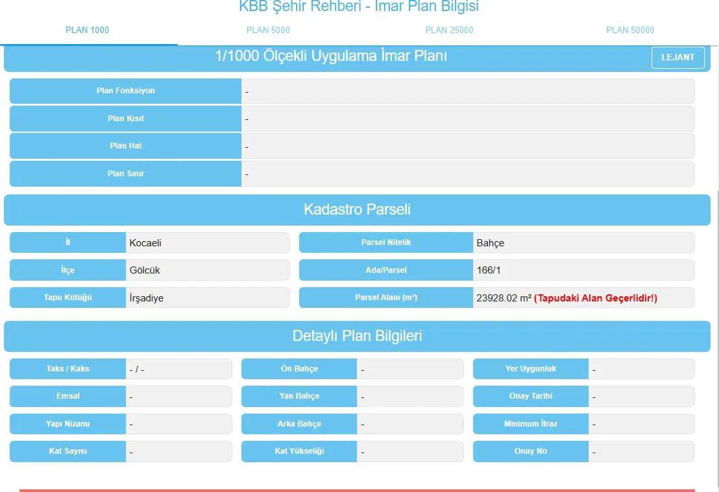
Task: Click the 'Yan Bahçe' label
Action: pos(299,396)
